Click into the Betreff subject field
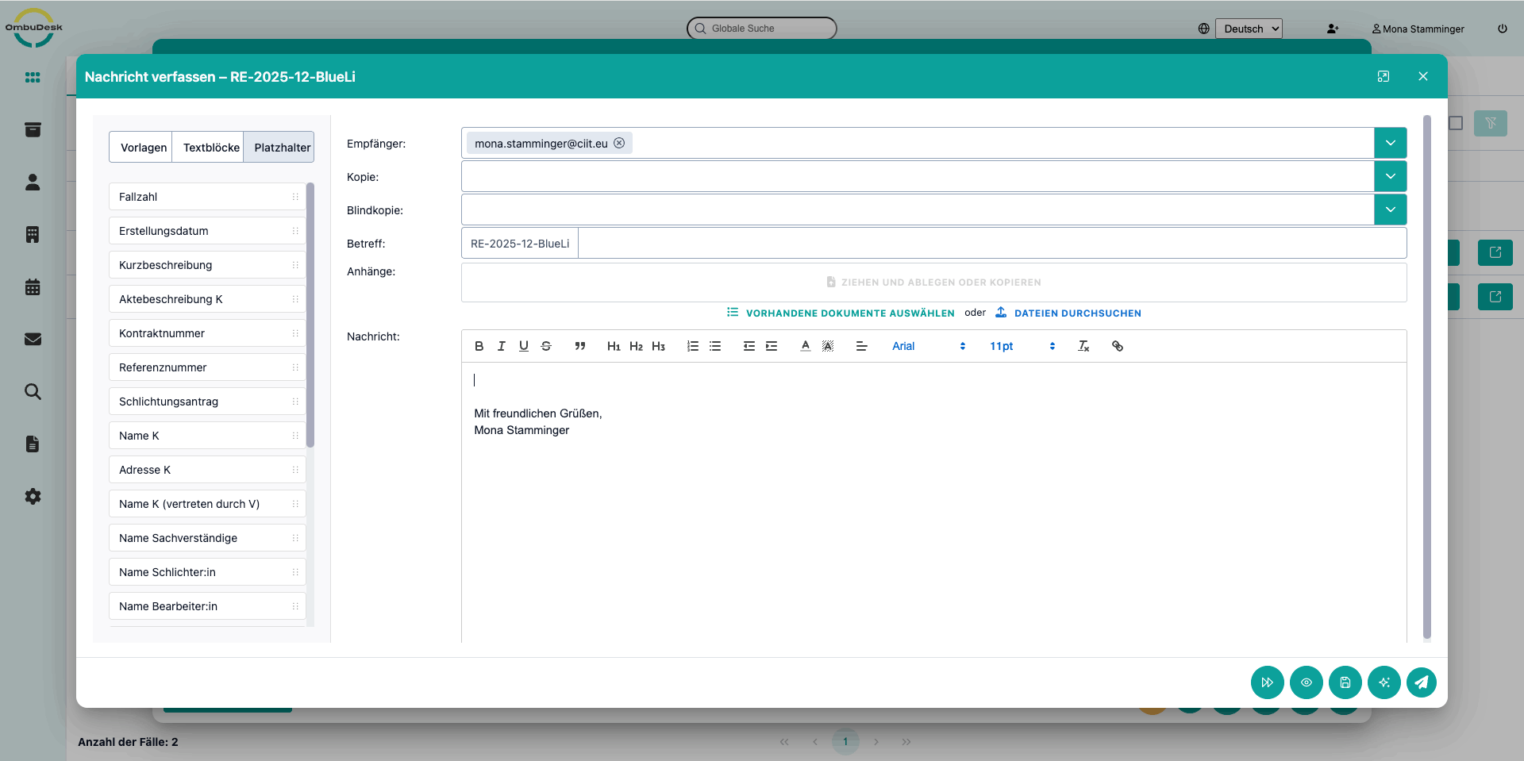 [991, 244]
